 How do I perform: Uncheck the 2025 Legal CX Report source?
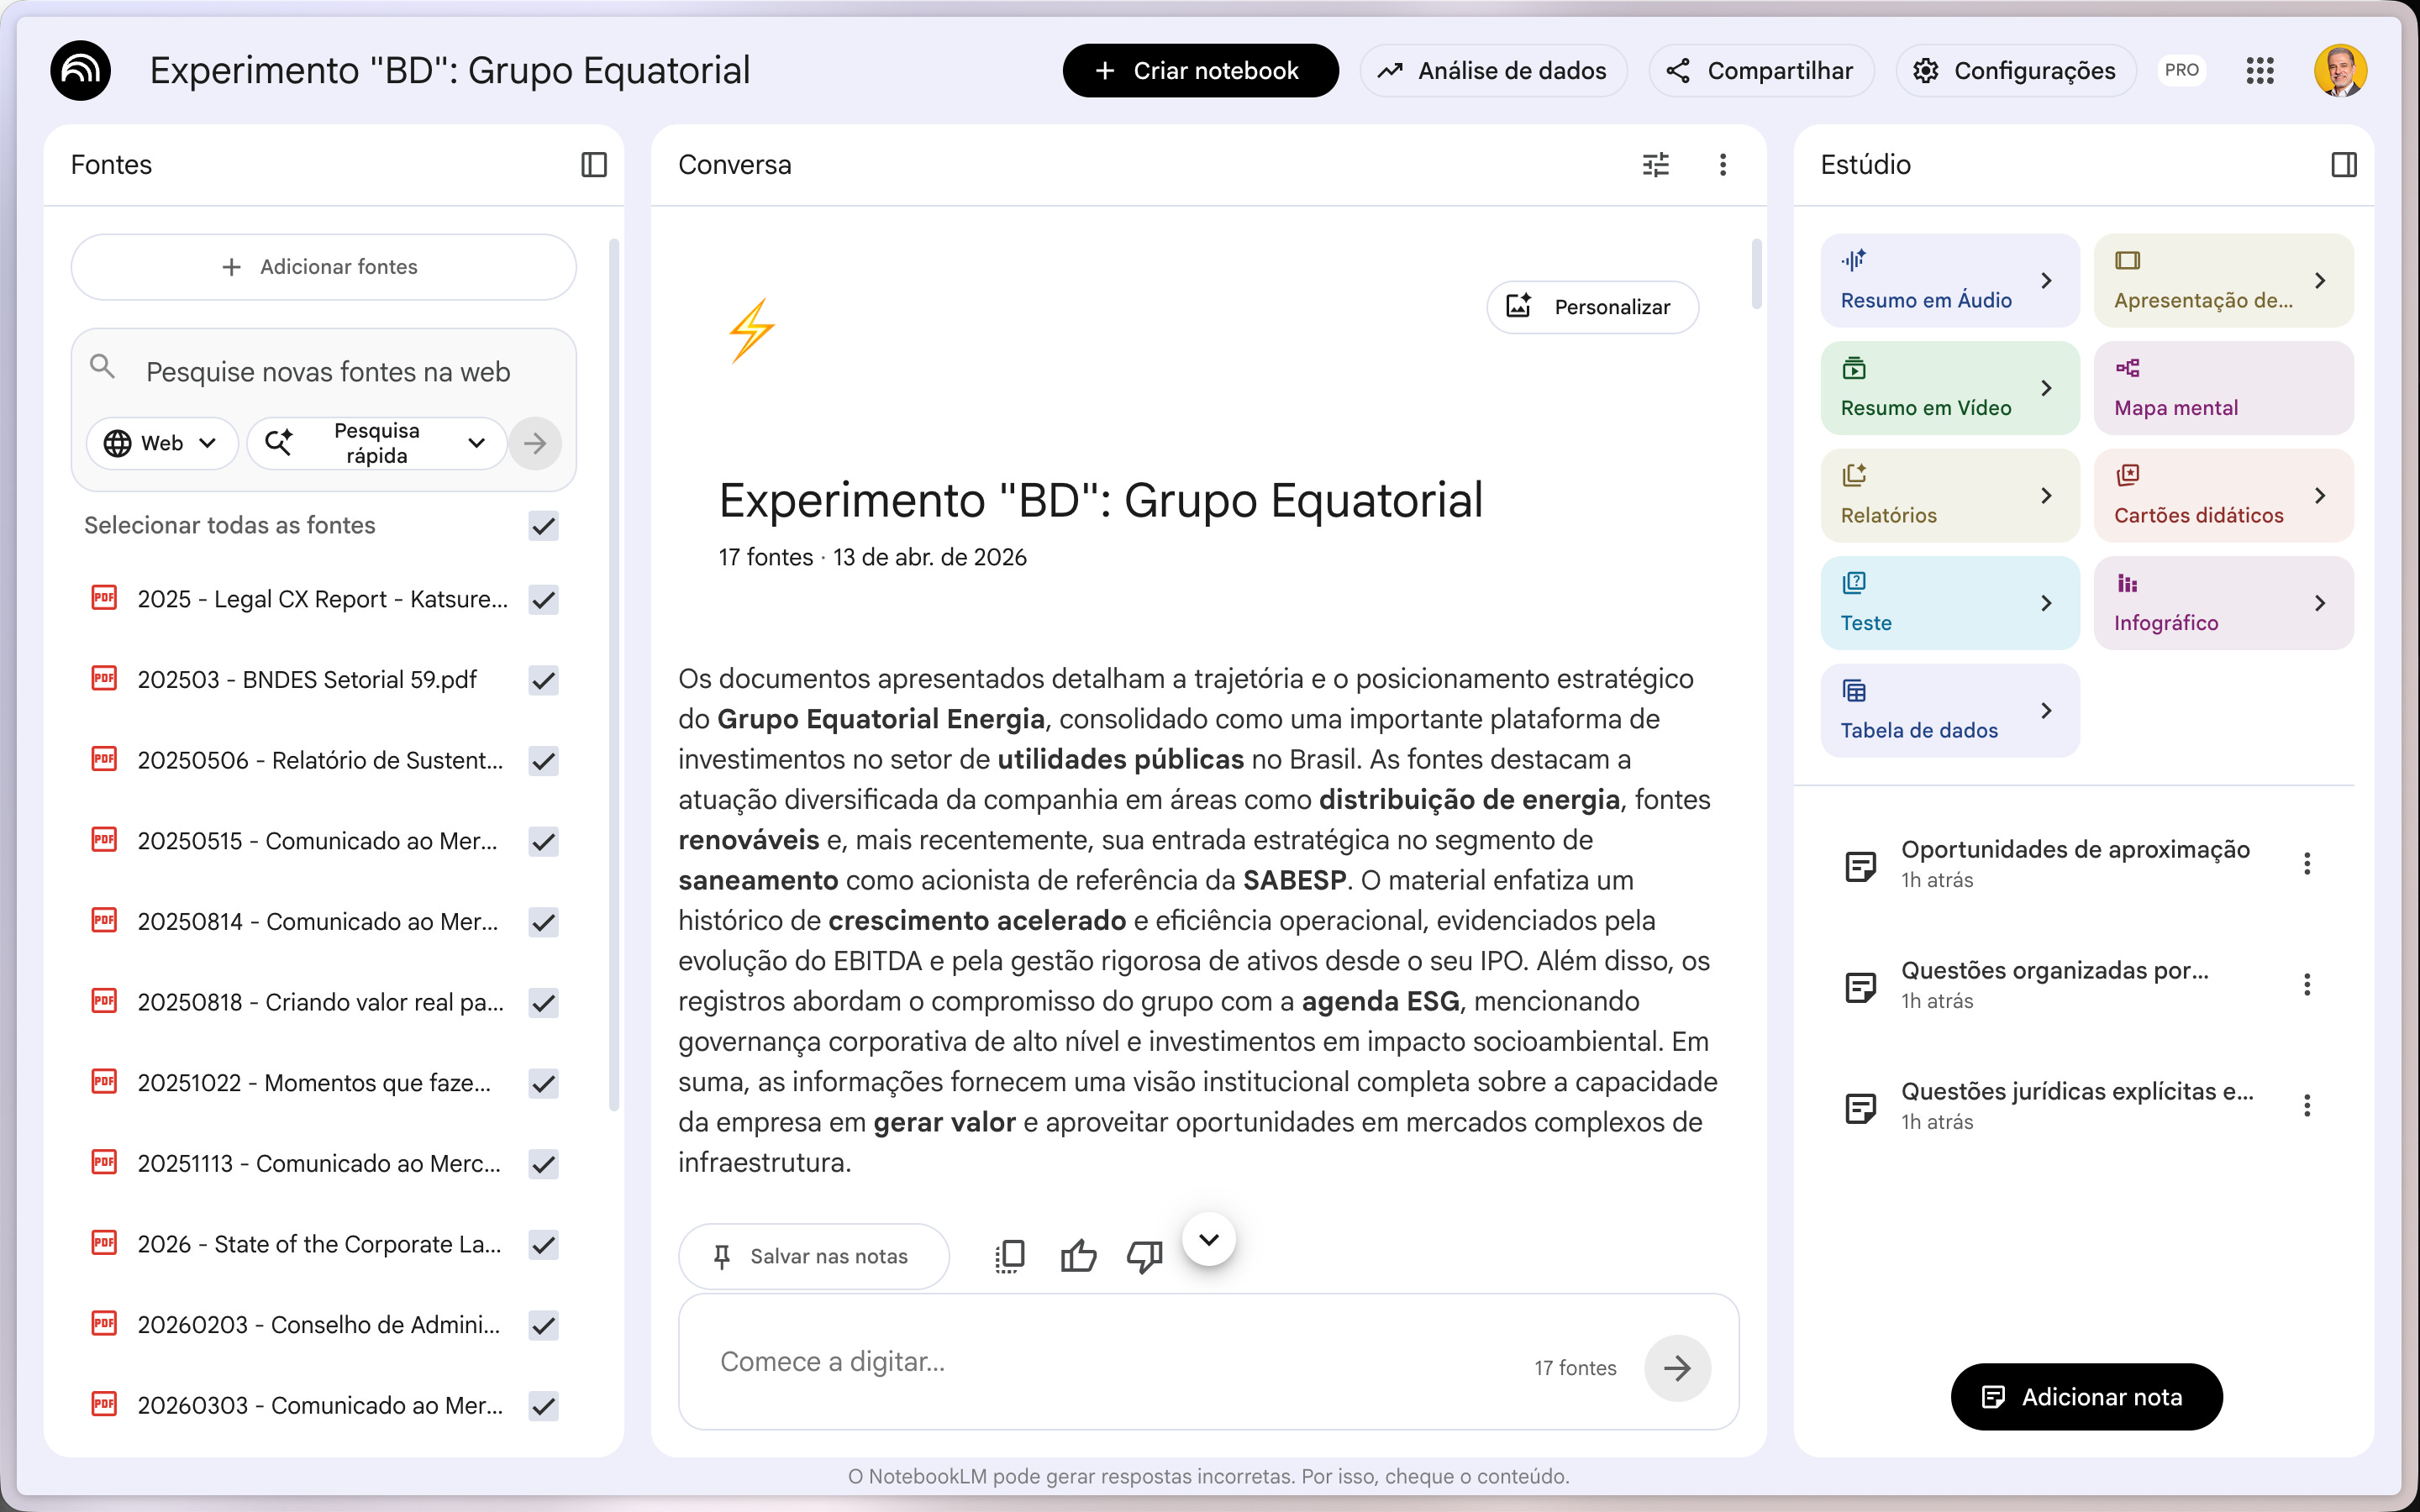(543, 599)
